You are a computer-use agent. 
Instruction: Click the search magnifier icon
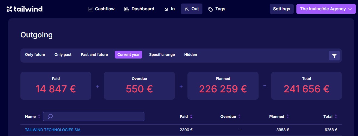pyautogui.click(x=50, y=116)
